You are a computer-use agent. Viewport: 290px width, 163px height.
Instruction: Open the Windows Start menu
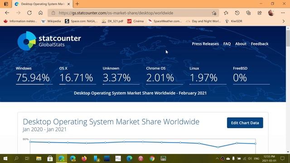coord(5,158)
